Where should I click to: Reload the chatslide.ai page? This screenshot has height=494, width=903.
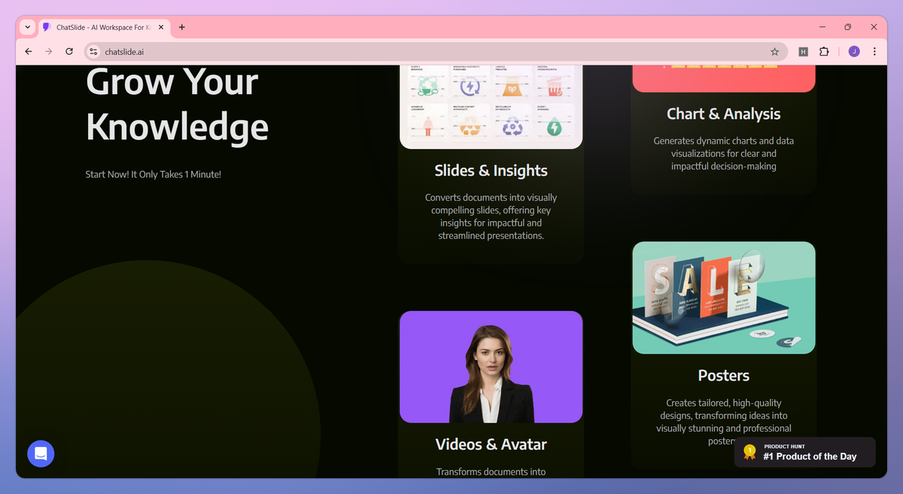point(69,52)
